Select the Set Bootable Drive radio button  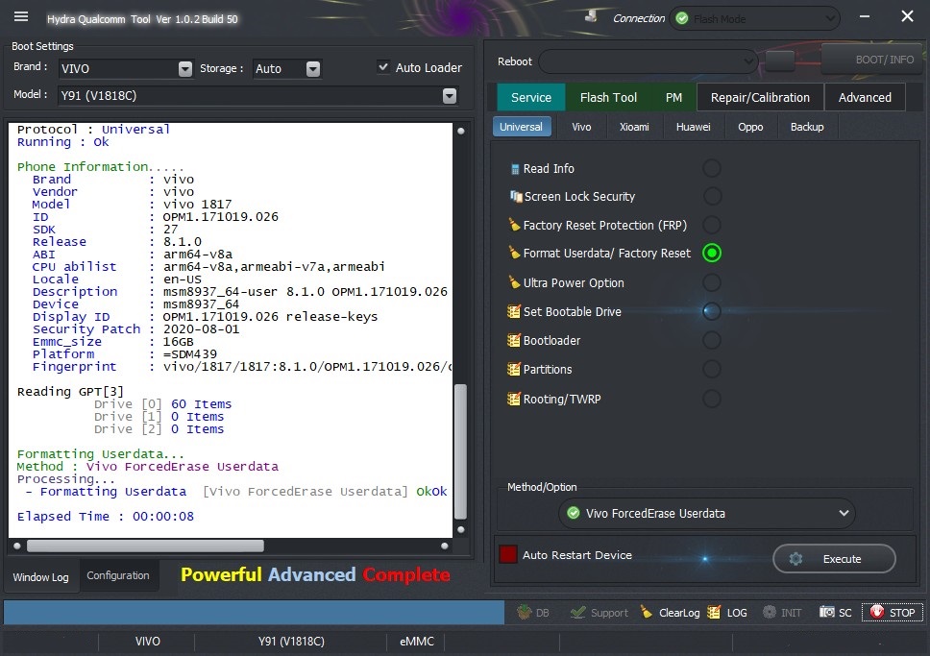tap(712, 311)
